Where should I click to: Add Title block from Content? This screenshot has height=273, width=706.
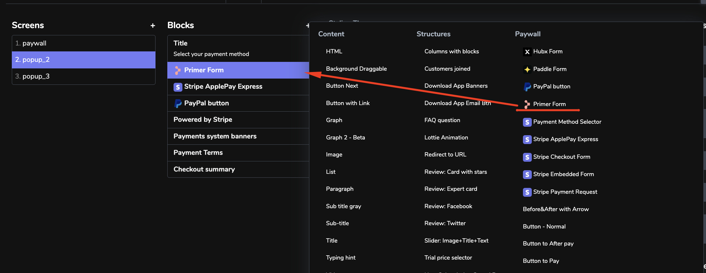332,241
